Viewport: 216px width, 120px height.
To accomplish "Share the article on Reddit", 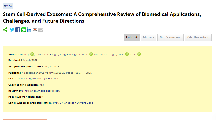I will click(35, 30).
